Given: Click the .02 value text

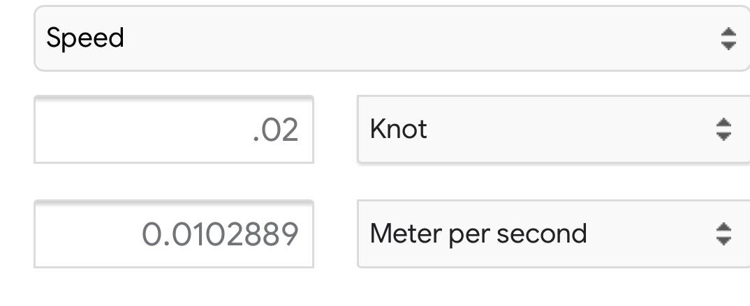Looking at the screenshot, I should [276, 130].
